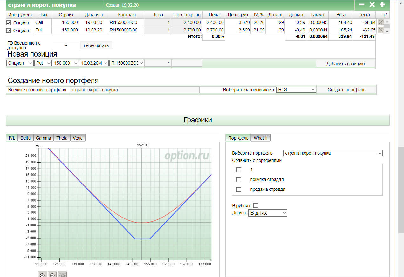Screen dimensions: 404x277
Task: Zoom in on the P/L chart
Action: pyautogui.click(x=42, y=275)
